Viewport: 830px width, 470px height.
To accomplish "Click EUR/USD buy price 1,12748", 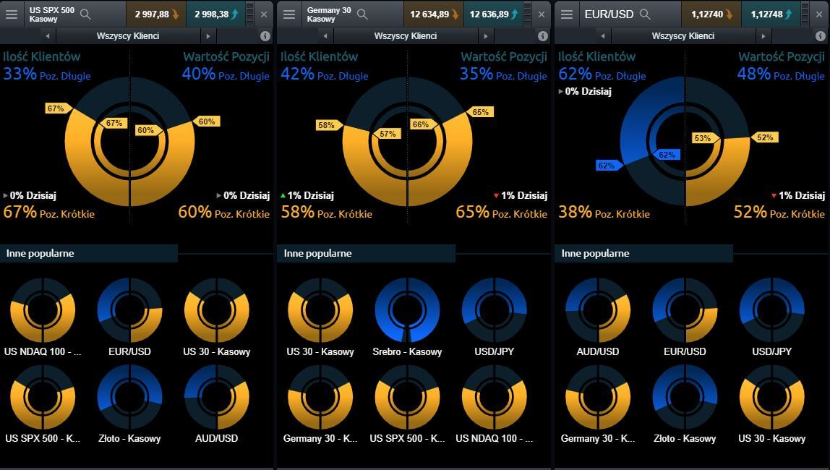I will (x=771, y=14).
